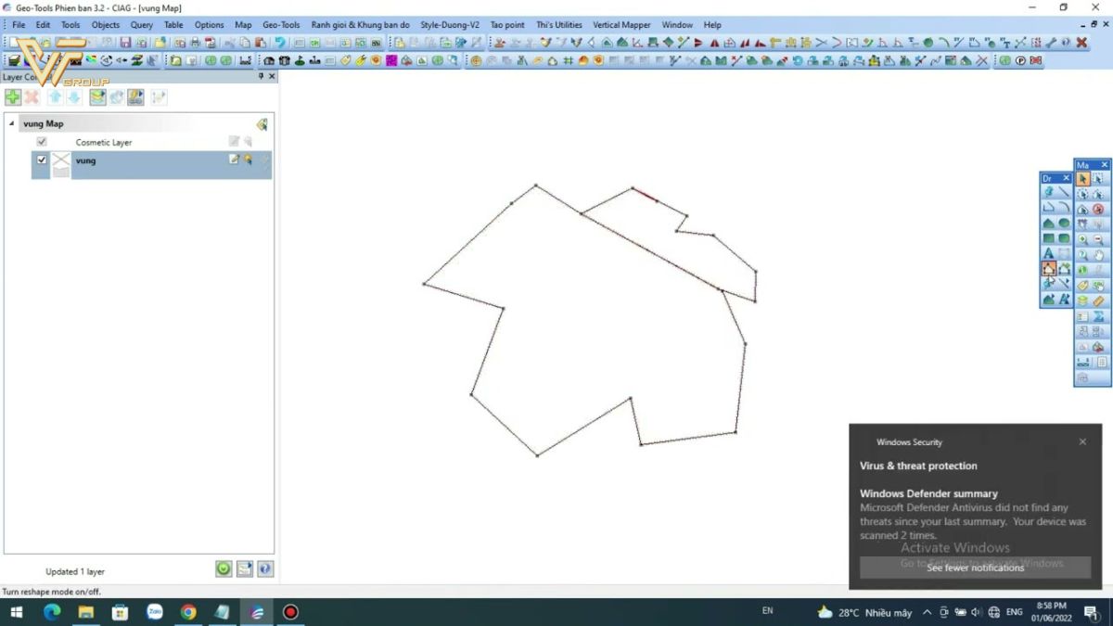Collapse the vung Map tree node
This screenshot has height=626, width=1113.
pos(12,123)
